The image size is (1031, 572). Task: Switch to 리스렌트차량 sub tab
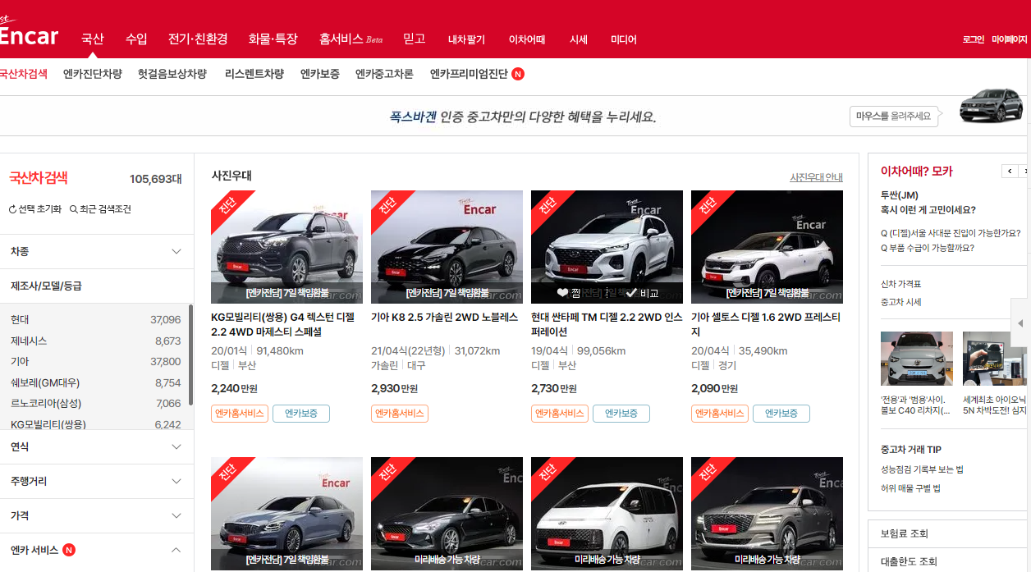(254, 74)
